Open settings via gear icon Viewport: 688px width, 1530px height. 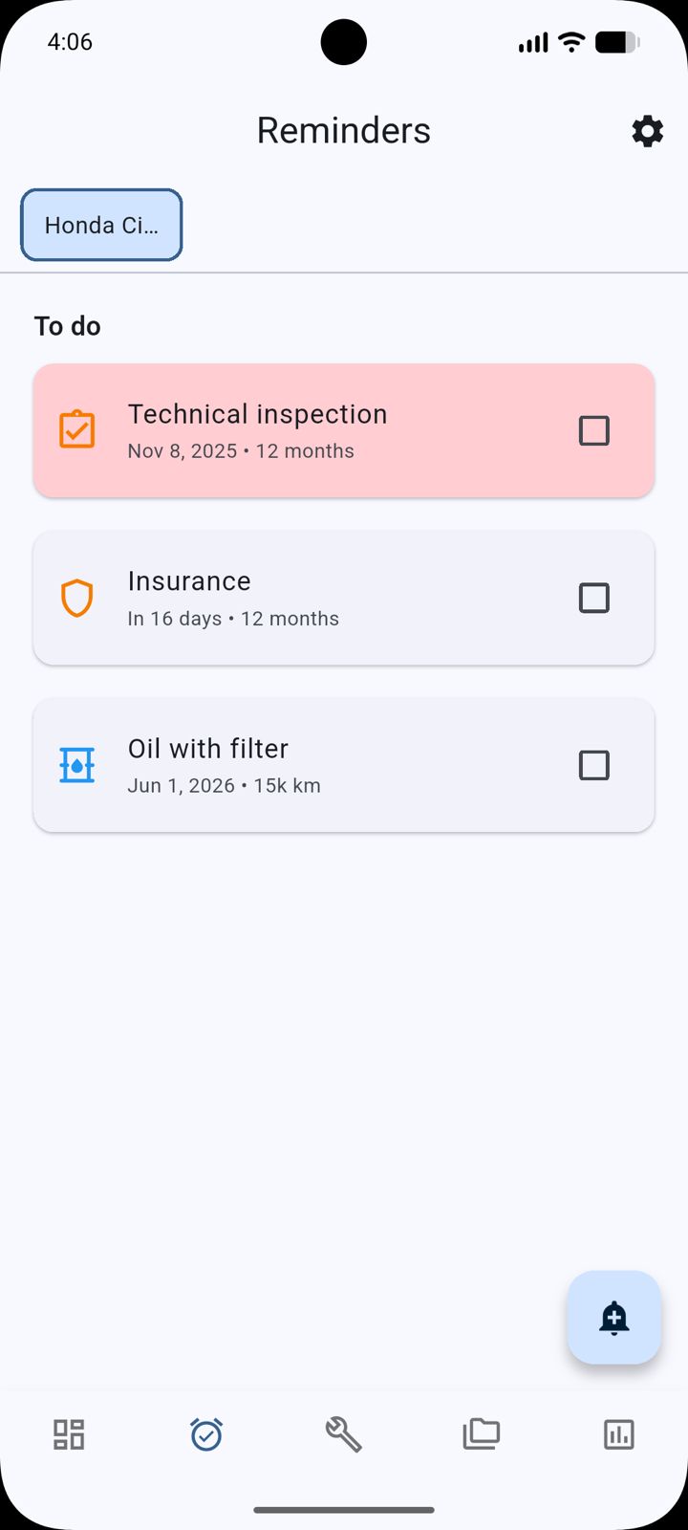pos(647,131)
